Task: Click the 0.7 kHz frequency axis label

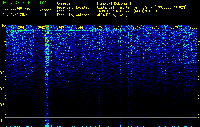Action: coord(3,105)
